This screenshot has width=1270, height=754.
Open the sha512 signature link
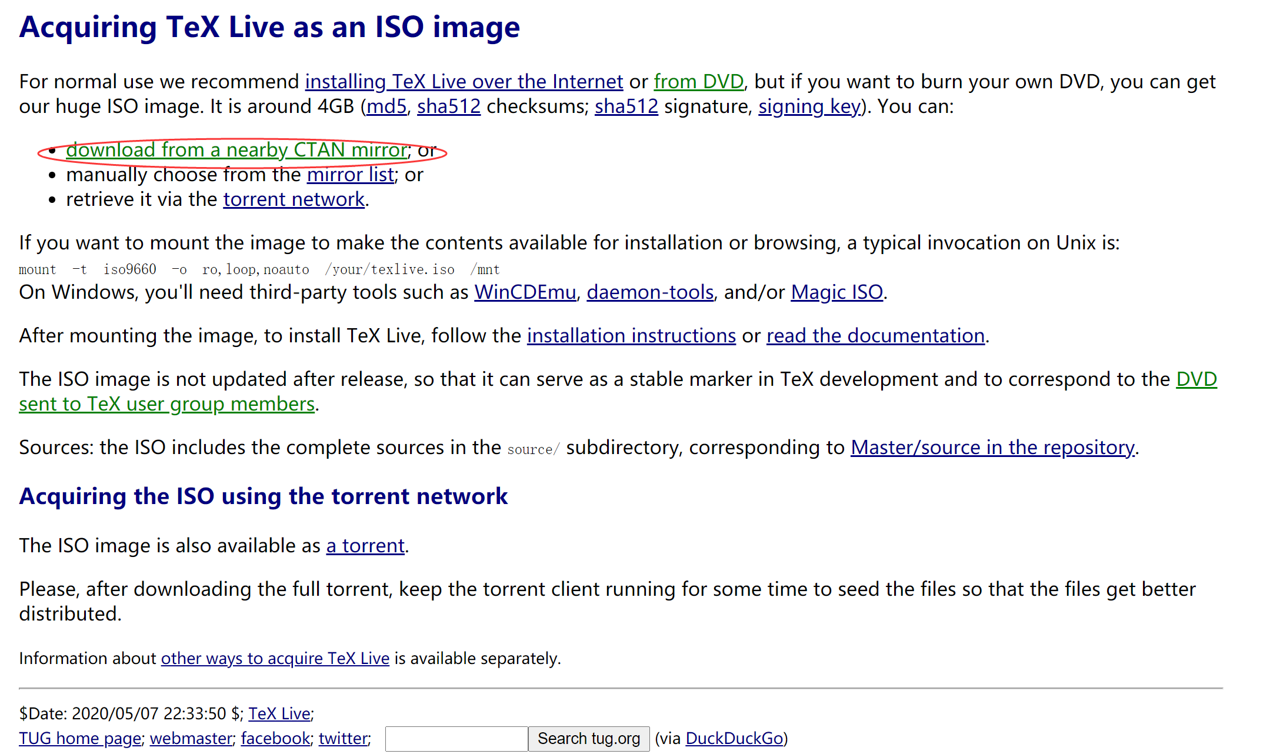click(x=626, y=106)
